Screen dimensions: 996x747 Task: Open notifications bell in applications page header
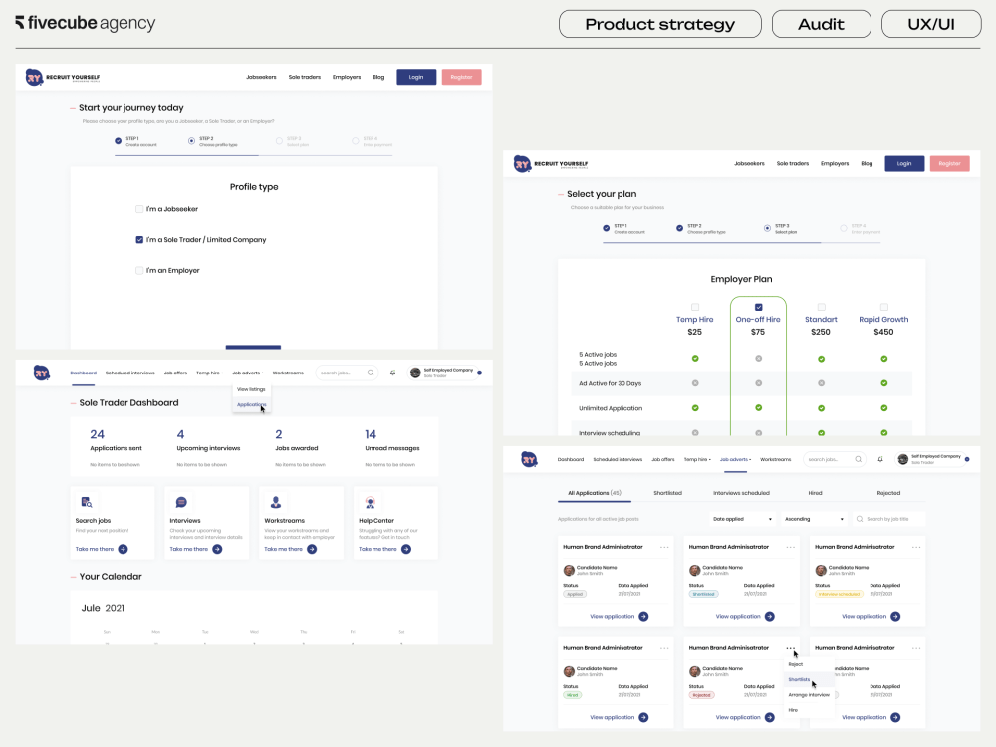(x=880, y=459)
